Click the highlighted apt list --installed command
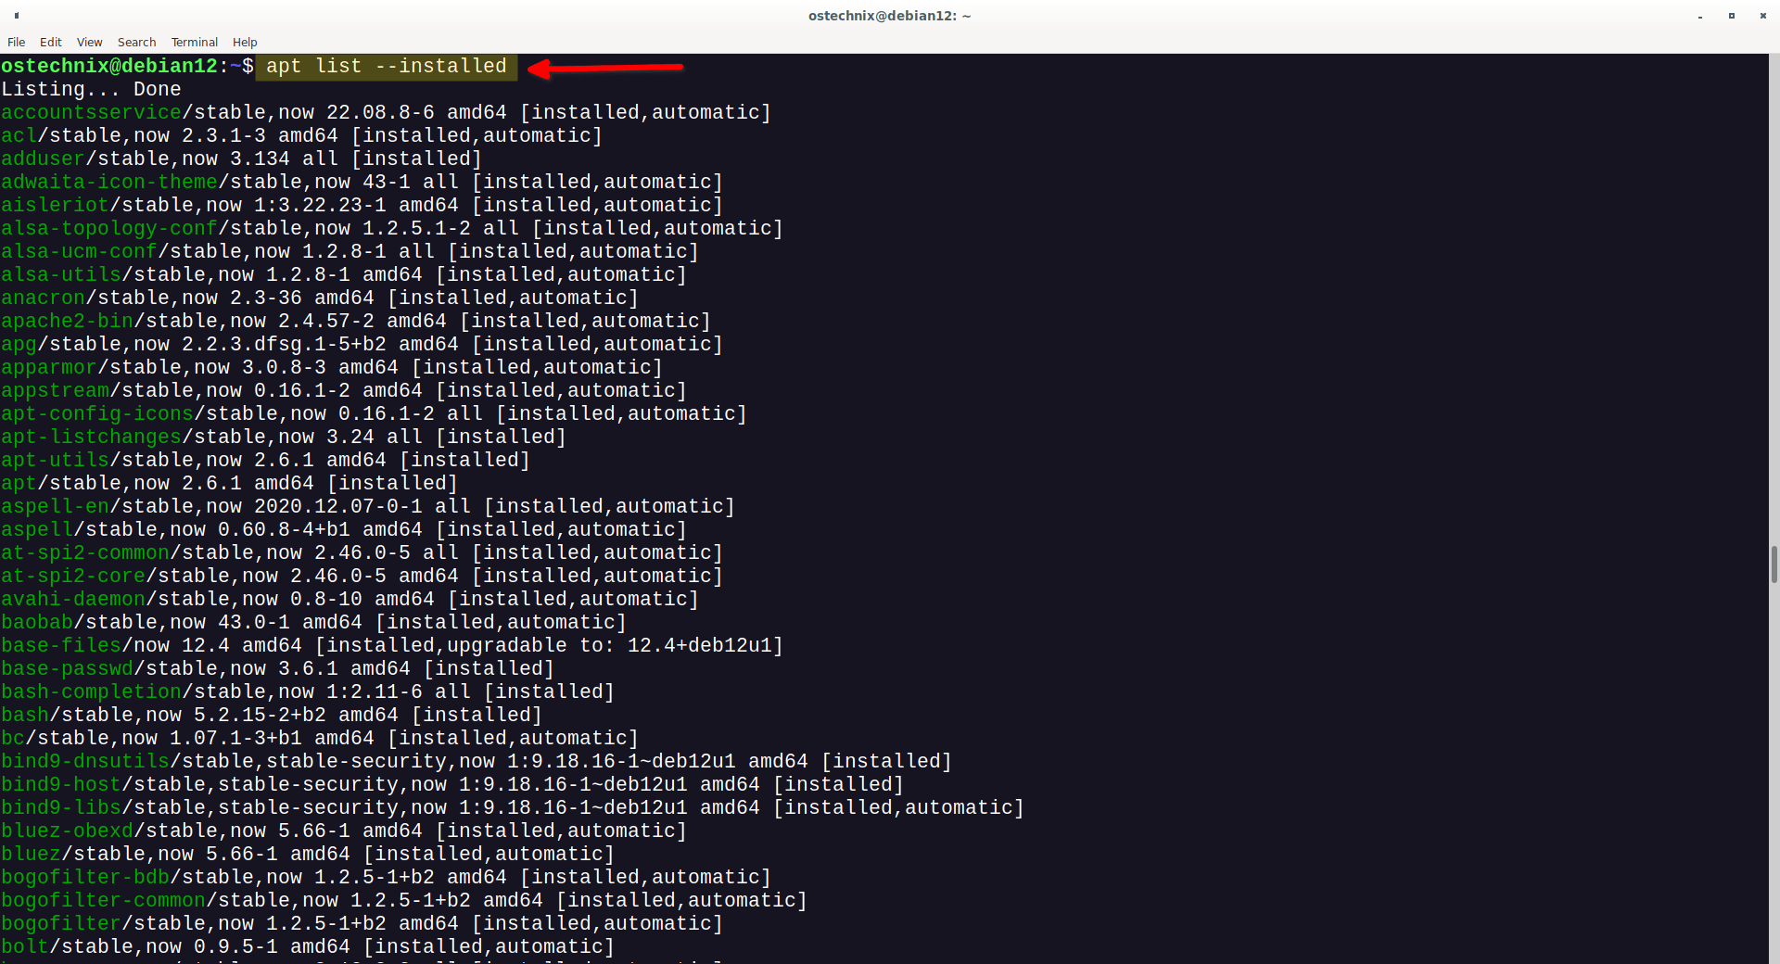 pyautogui.click(x=386, y=66)
